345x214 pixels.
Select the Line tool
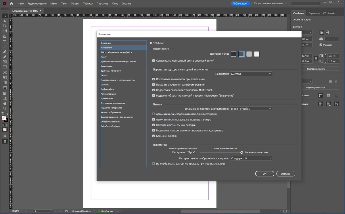pos(5,47)
